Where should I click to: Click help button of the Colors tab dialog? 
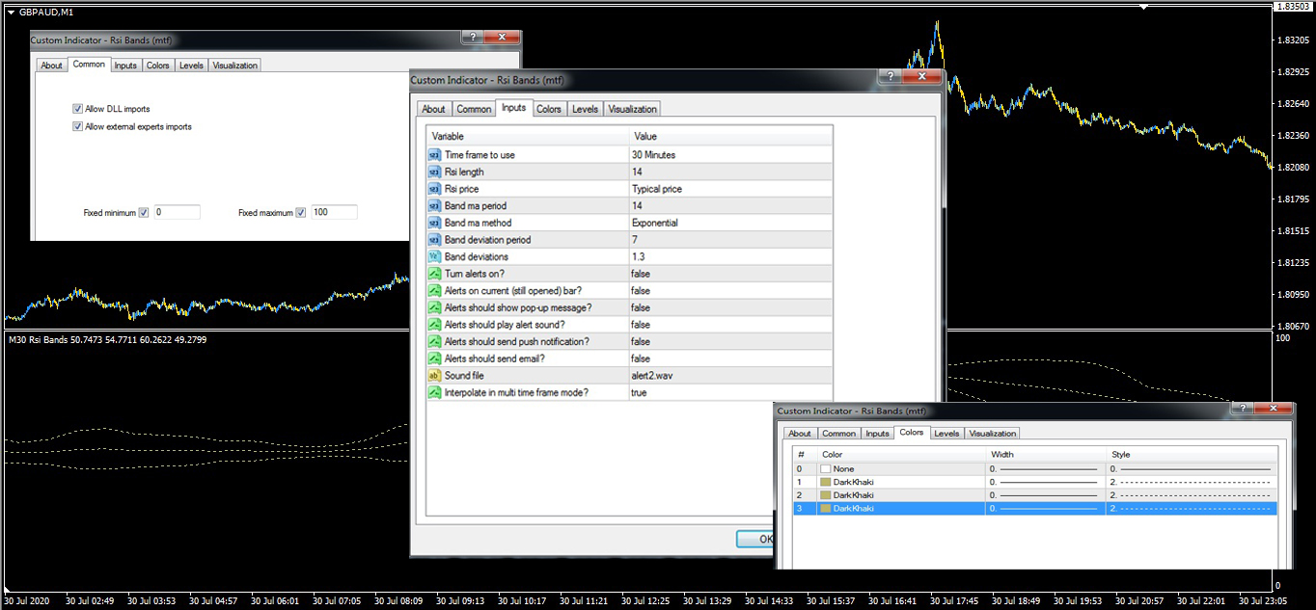tap(1245, 409)
